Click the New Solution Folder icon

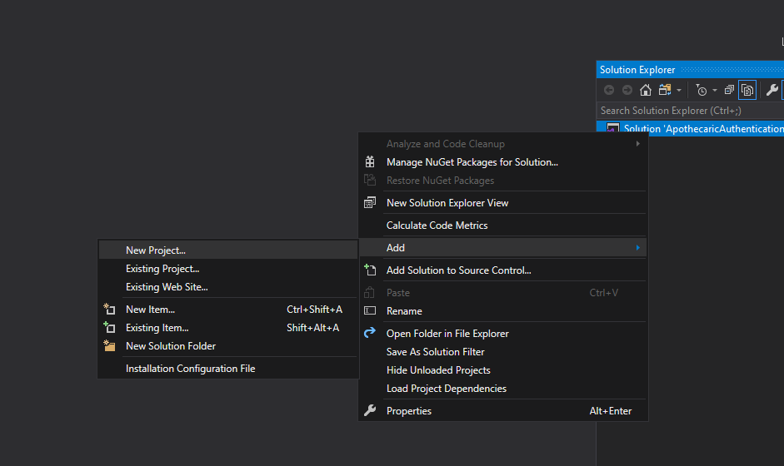tap(109, 346)
